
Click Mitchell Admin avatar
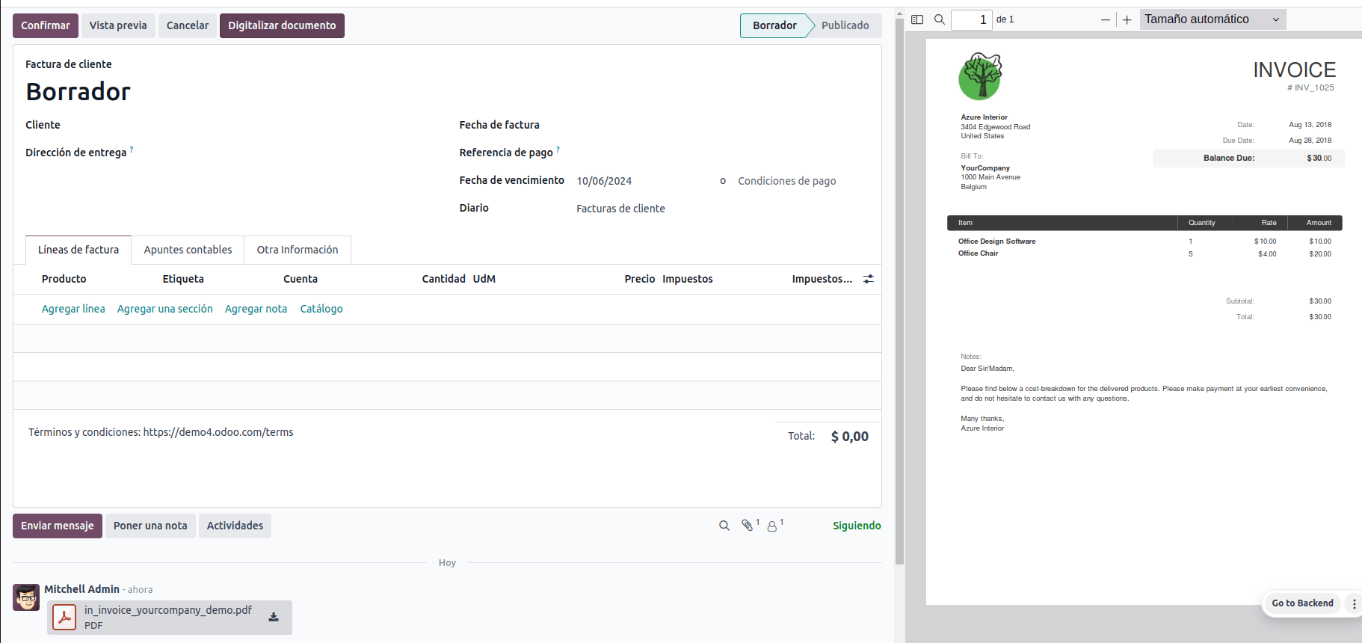[26, 597]
